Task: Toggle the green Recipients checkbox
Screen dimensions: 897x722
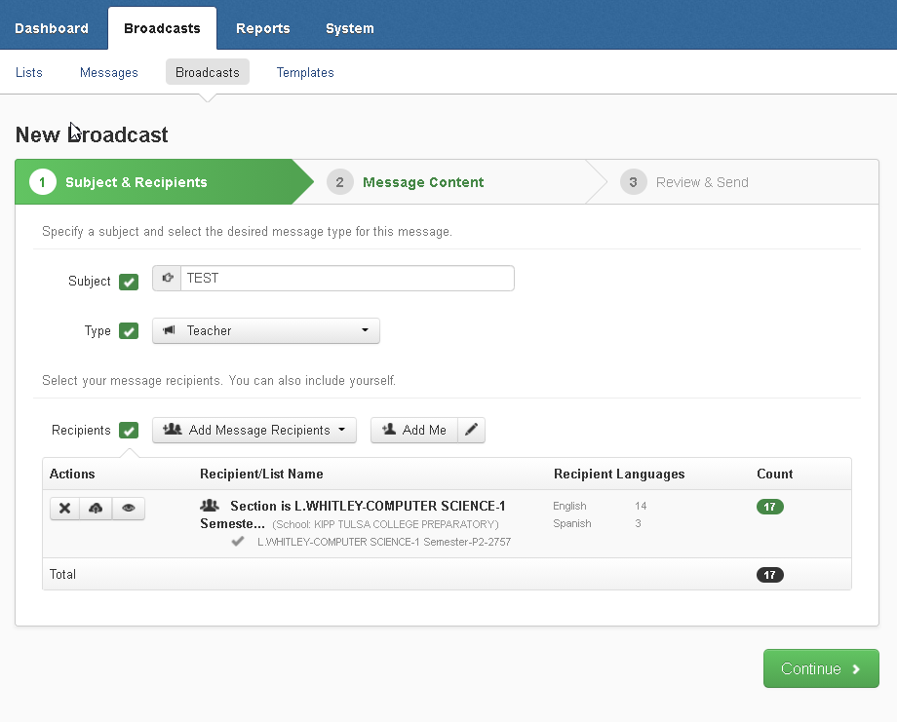Action: click(129, 431)
